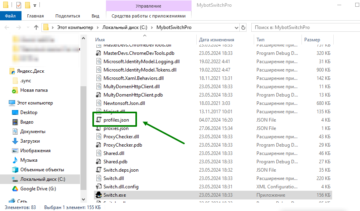Click the Switch.dll file icon
The height and width of the screenshot is (211, 360).
pos(98,178)
